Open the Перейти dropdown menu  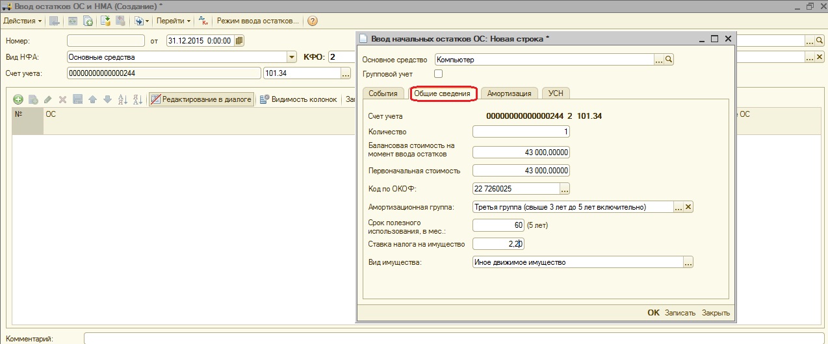[174, 21]
